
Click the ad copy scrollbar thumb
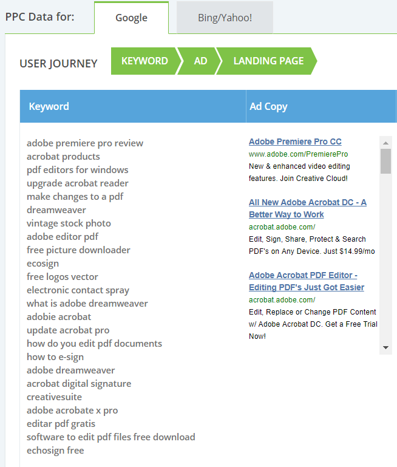385,161
